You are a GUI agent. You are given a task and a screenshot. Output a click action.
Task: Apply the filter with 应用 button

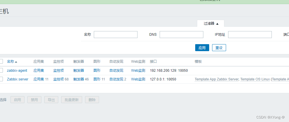click(x=202, y=48)
